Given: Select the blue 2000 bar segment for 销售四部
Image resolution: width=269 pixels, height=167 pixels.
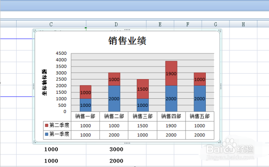Looking at the screenshot, I should (x=171, y=99).
